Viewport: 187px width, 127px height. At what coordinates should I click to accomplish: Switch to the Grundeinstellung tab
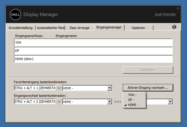pos(21,28)
